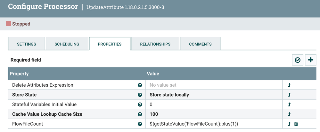
Task: Open help for Stateful Variables Initial Value
Action: point(140,105)
